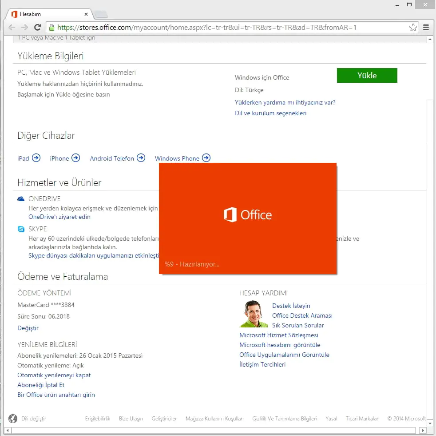Image resolution: width=436 pixels, height=436 pixels.
Task: Open a new tab button
Action: click(x=101, y=14)
